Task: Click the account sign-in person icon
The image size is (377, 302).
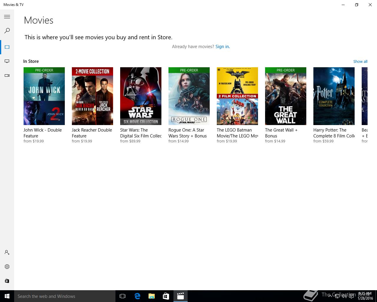Action: 7,252
